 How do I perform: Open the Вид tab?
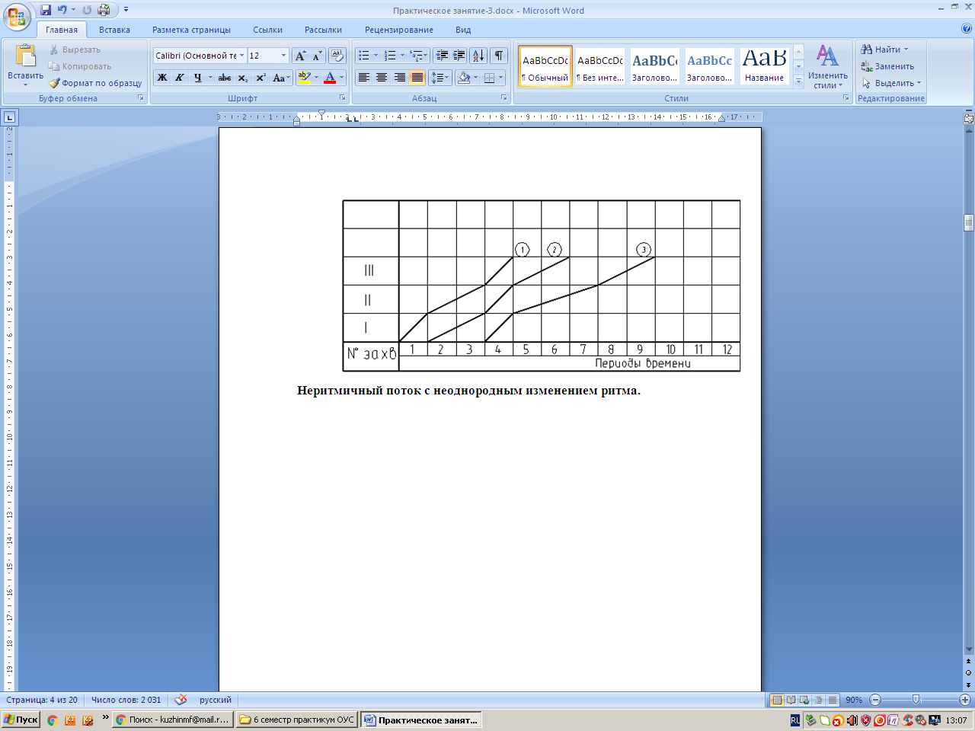[x=463, y=30]
